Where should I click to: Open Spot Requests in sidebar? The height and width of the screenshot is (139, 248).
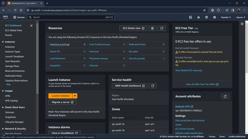[x=12, y=61]
